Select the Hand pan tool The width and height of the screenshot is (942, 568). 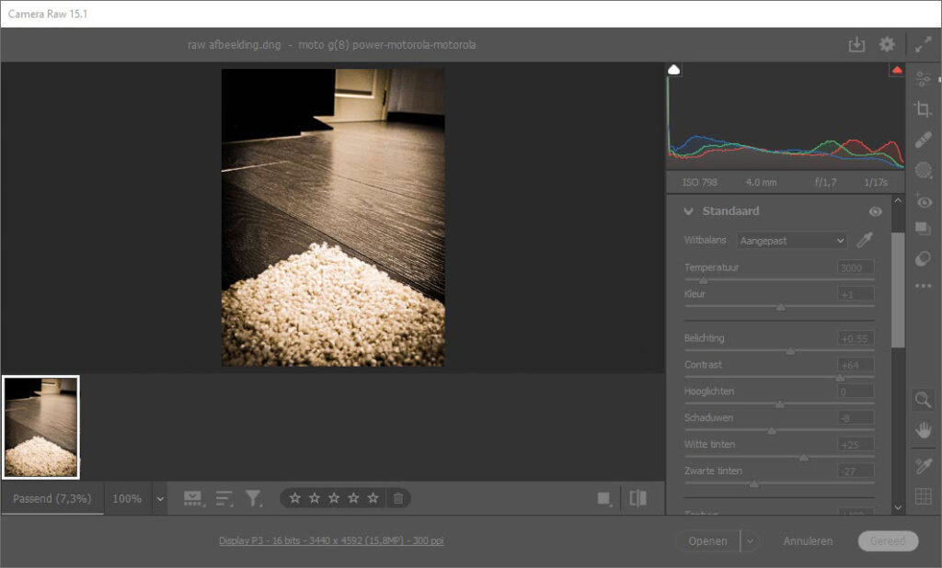click(x=924, y=430)
